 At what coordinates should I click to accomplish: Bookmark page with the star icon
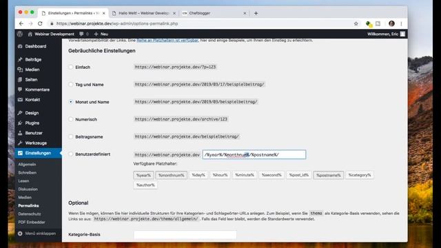pos(356,23)
